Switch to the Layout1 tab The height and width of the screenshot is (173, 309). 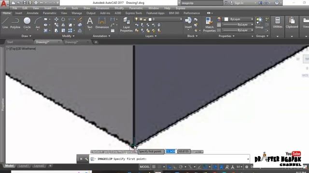click(23, 166)
